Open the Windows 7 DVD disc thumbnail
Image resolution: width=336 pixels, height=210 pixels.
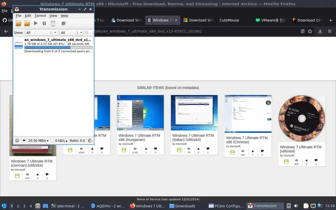pos(302,118)
